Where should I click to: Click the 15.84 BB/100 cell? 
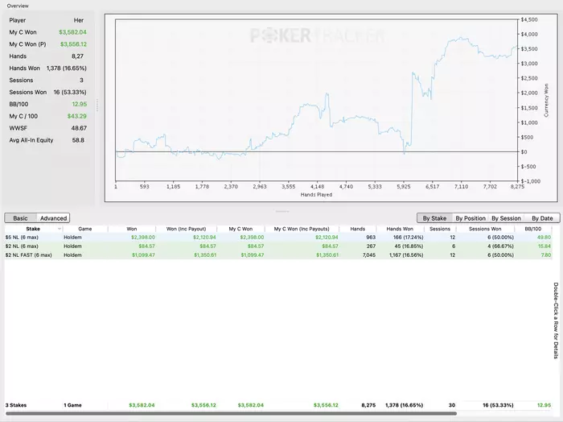(545, 246)
